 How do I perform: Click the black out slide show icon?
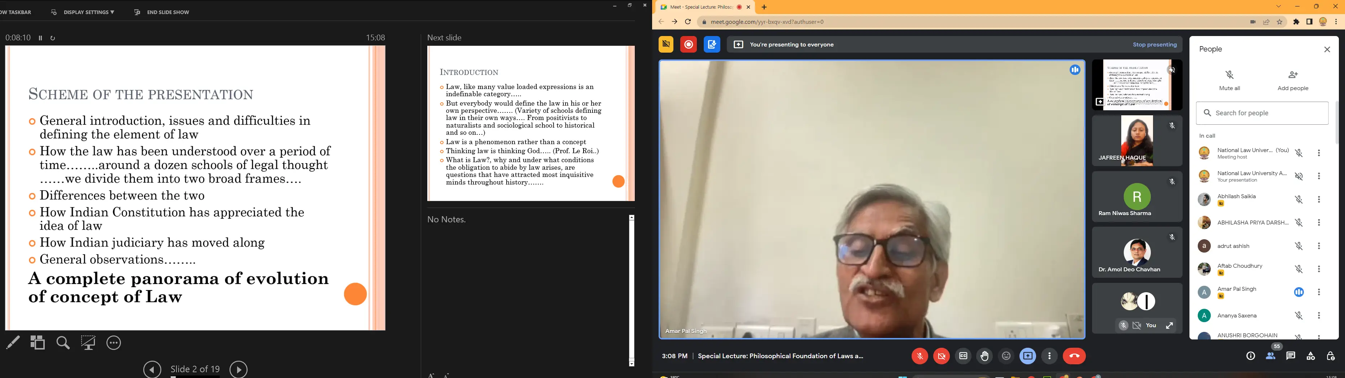(x=88, y=343)
